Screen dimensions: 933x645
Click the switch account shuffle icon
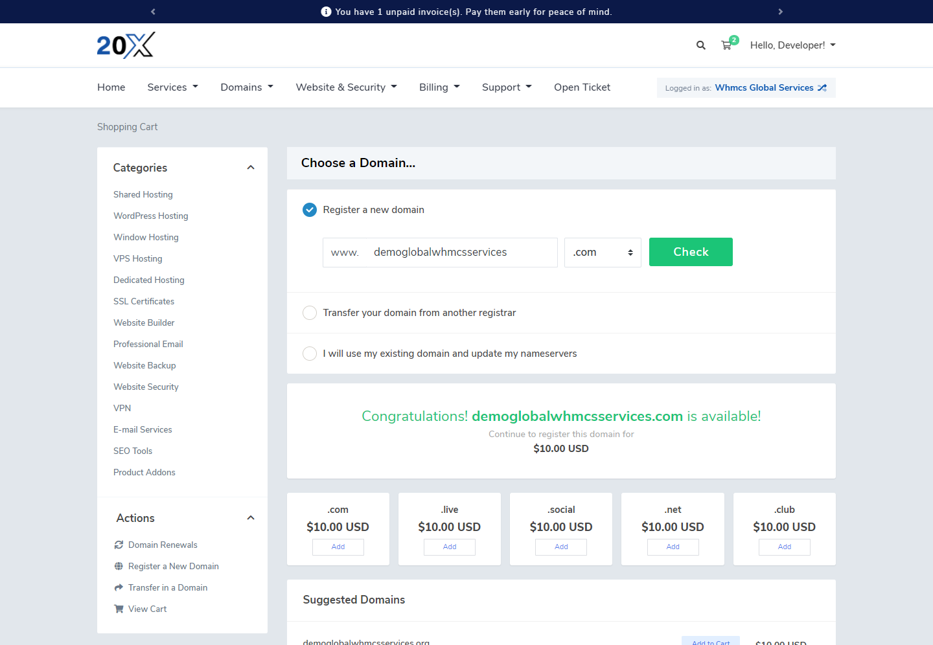(x=822, y=88)
